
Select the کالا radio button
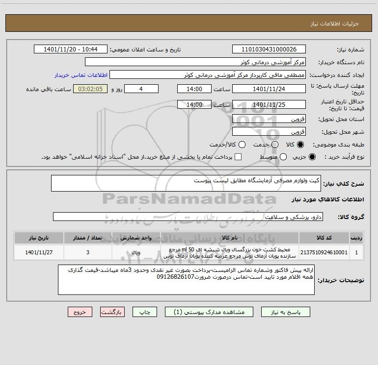(300, 145)
